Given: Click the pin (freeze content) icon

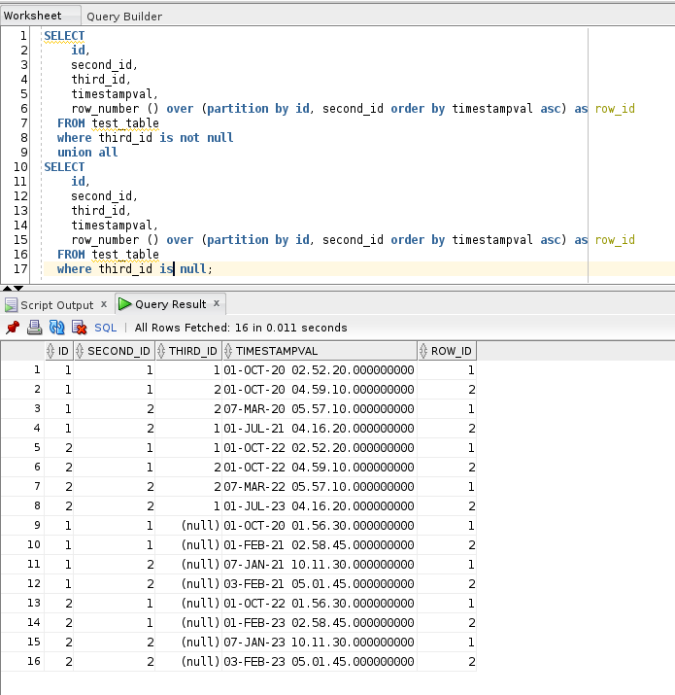Looking at the screenshot, I should pyautogui.click(x=13, y=328).
